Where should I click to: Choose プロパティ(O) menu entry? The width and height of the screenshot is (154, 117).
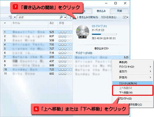coord(133,98)
